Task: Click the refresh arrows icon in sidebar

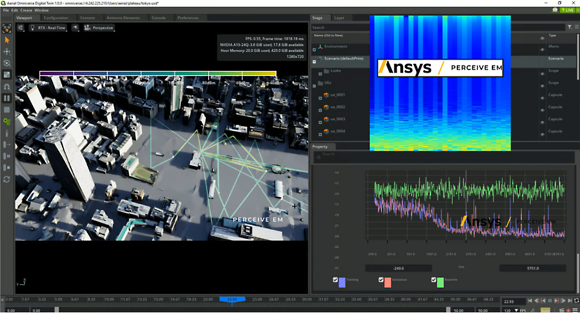Action: [x=7, y=179]
